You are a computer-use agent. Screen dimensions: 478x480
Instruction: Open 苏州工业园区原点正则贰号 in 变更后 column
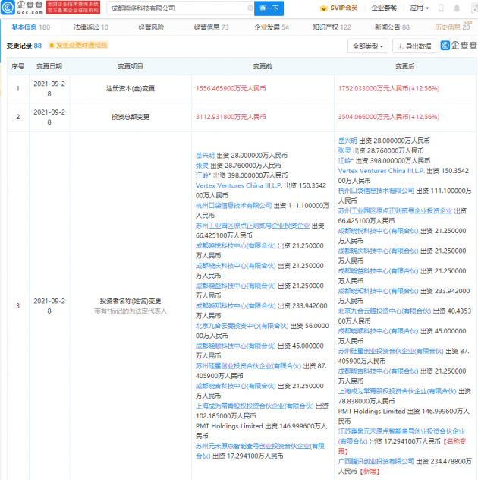[x=395, y=210]
